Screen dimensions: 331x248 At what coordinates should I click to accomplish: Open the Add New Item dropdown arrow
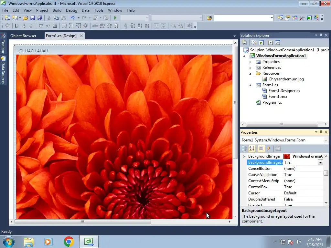20,18
